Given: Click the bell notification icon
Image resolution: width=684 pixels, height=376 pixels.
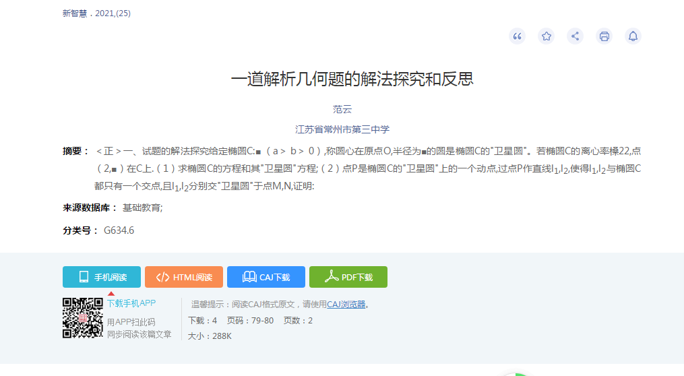Looking at the screenshot, I should tap(633, 36).
